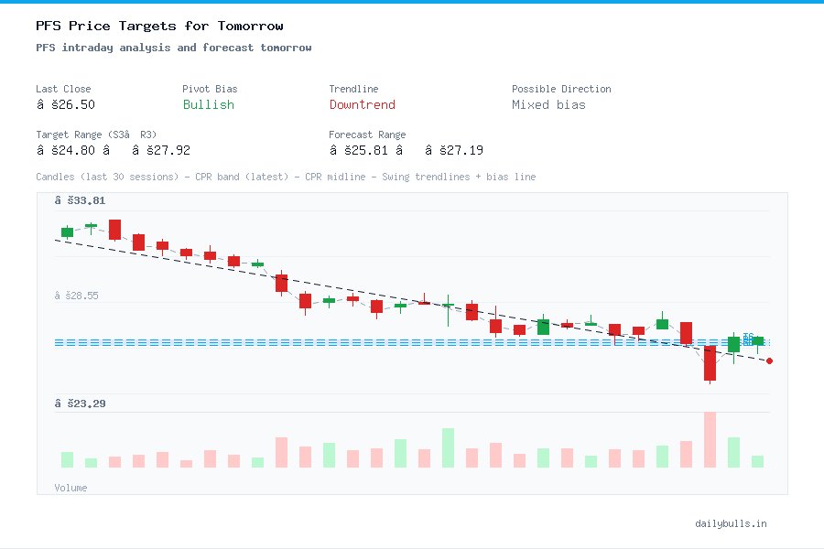Click the blue TG marker near latest candles
Screen dimensions: 824x549
click(x=747, y=339)
